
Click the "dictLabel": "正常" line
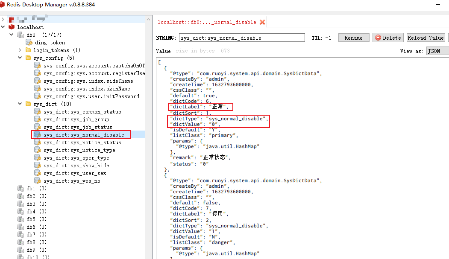pyautogui.click(x=200, y=107)
